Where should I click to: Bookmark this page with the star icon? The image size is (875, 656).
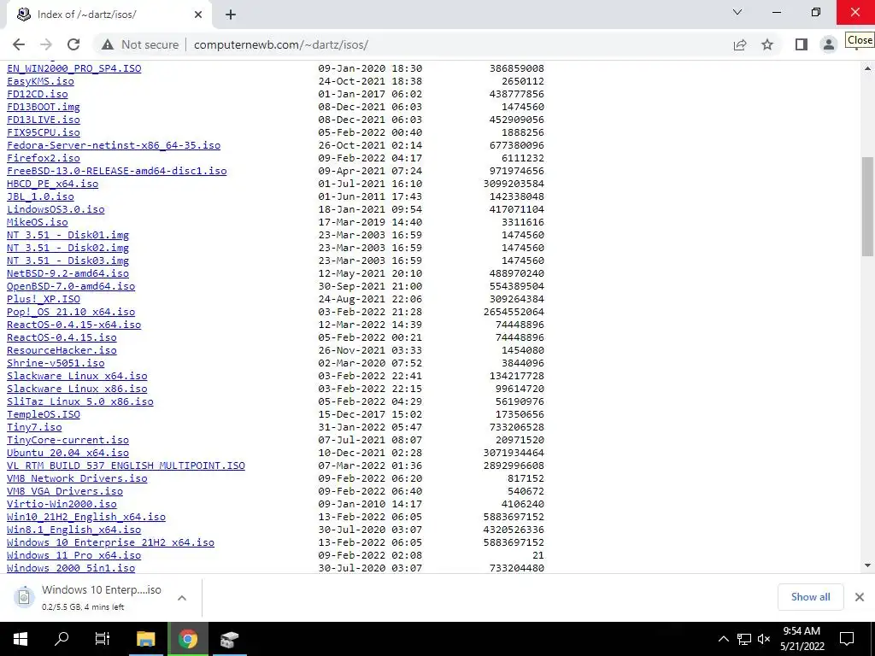[x=767, y=44]
